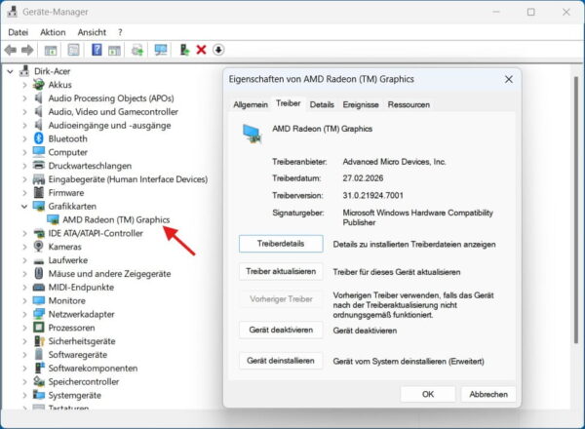Click Treiber aktualisieren button
This screenshot has height=429, width=585.
(x=281, y=272)
